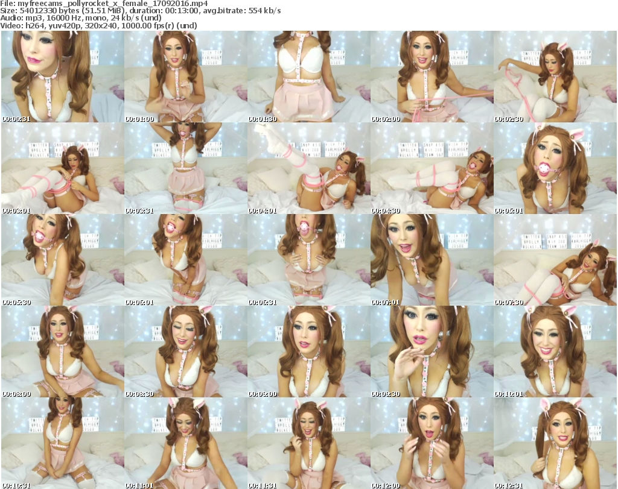The image size is (618, 489).
Task: Select the thumbnail timestamped 00:07:30
Action: [555, 260]
